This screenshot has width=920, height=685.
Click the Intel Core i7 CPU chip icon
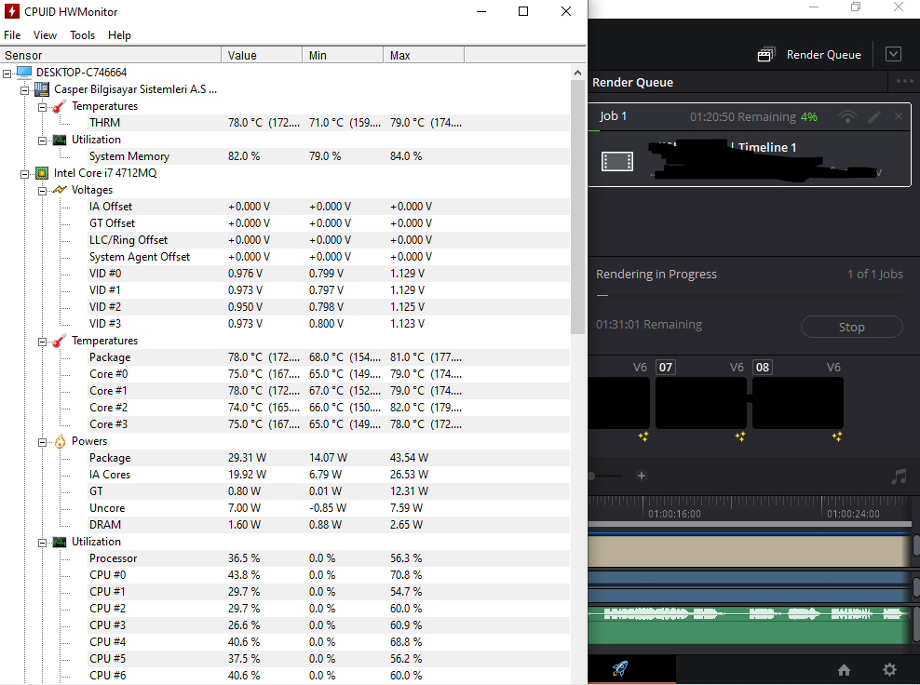tap(42, 173)
